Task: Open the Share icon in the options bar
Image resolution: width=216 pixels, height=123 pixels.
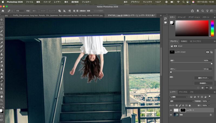Action: (x=192, y=11)
